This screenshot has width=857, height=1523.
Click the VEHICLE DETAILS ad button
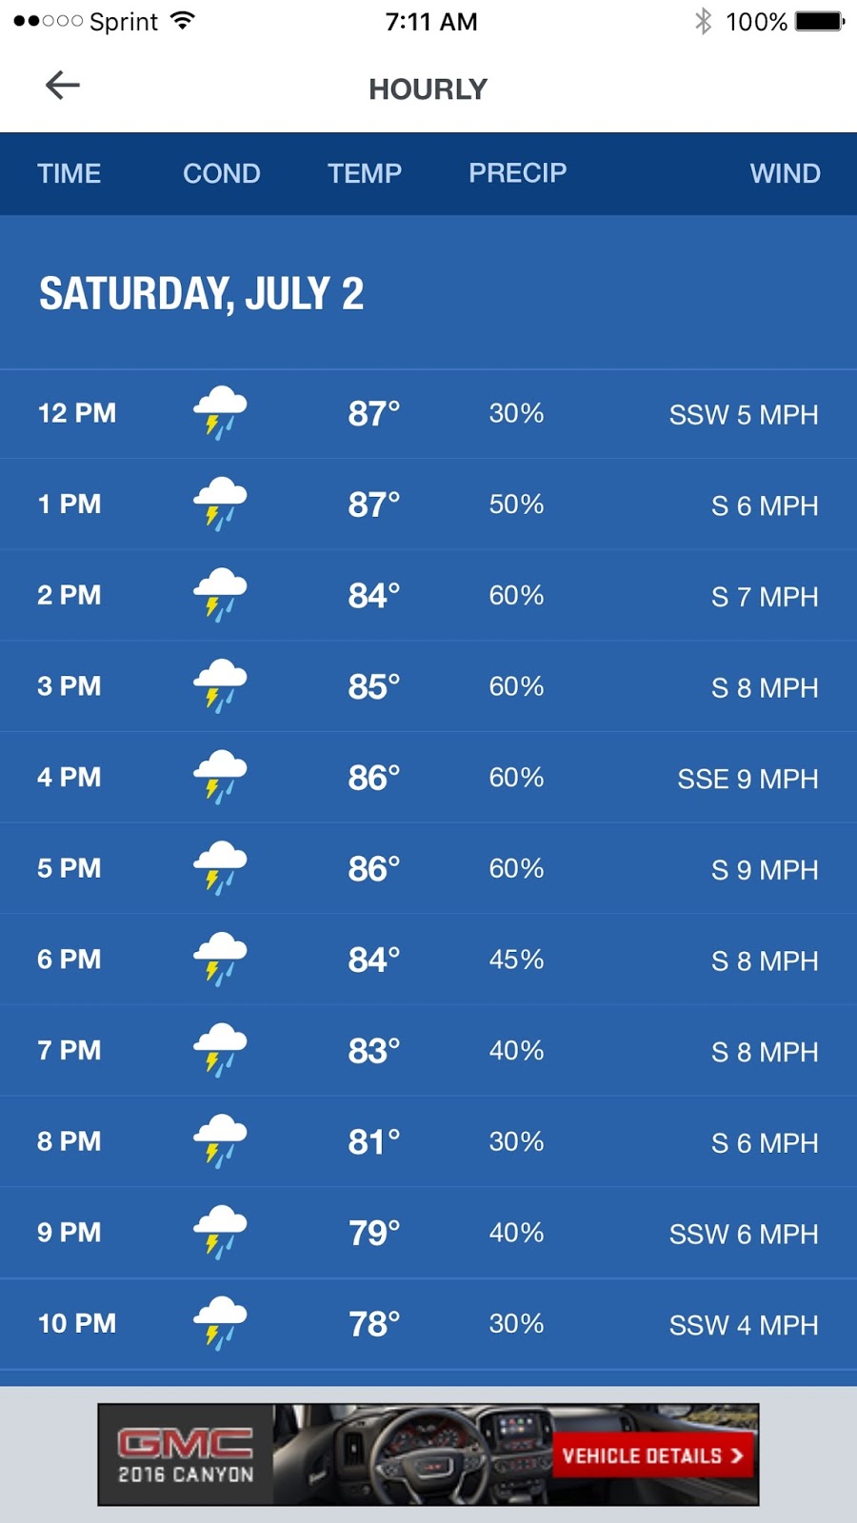652,1455
